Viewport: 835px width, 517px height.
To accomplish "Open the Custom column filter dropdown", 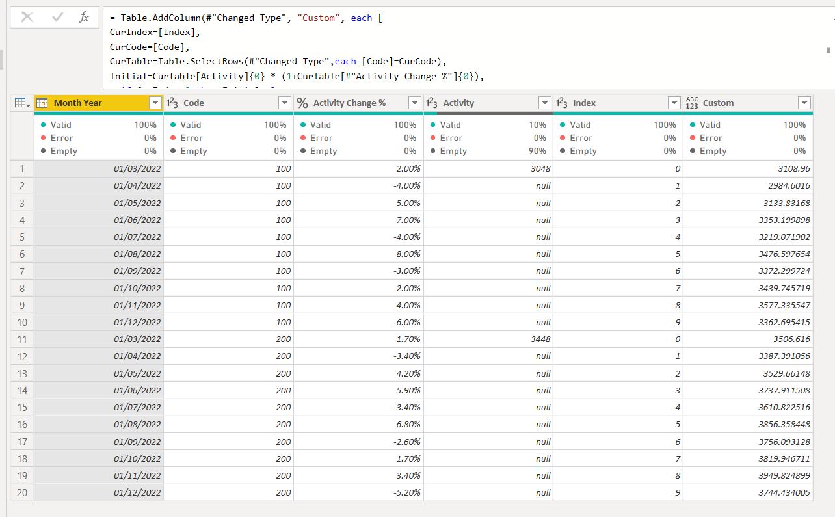I will 804,103.
